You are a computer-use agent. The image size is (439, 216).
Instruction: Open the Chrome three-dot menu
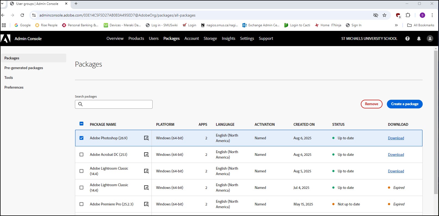coord(432,15)
